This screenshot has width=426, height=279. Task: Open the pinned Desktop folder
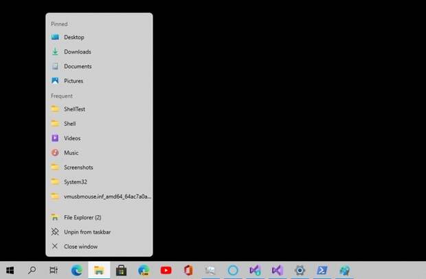(x=99, y=37)
